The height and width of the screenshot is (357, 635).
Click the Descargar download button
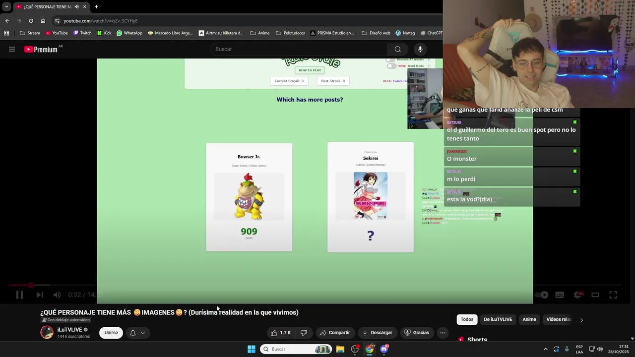378,333
